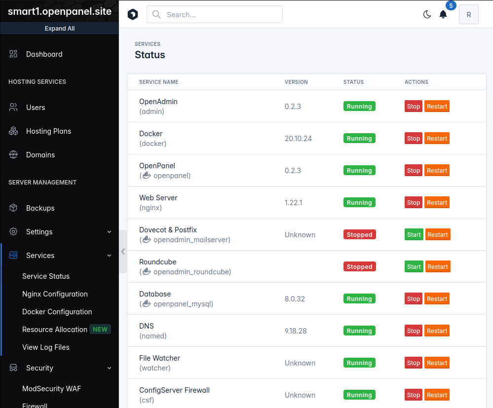Image resolution: width=493 pixels, height=408 pixels.
Task: Open notifications bell icon
Action: coord(443,14)
